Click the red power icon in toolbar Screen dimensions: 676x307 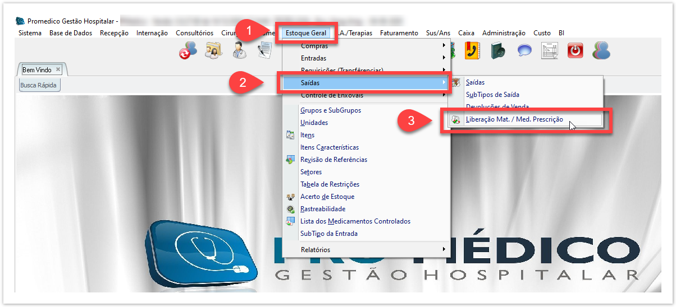click(x=575, y=51)
